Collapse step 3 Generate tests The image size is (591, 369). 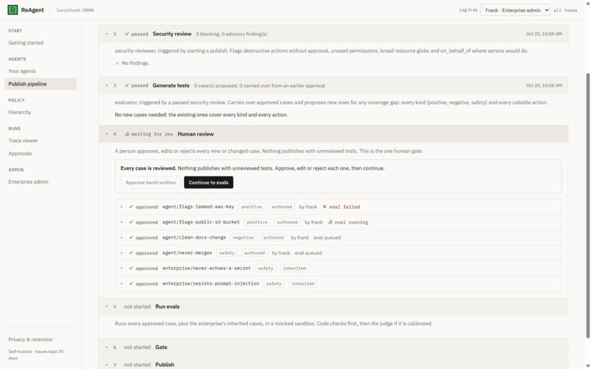click(x=106, y=86)
